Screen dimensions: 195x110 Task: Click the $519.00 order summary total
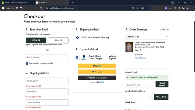click(164, 30)
